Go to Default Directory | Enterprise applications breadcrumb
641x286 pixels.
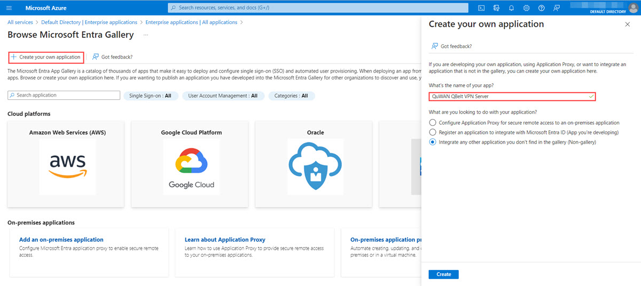pyautogui.click(x=89, y=22)
